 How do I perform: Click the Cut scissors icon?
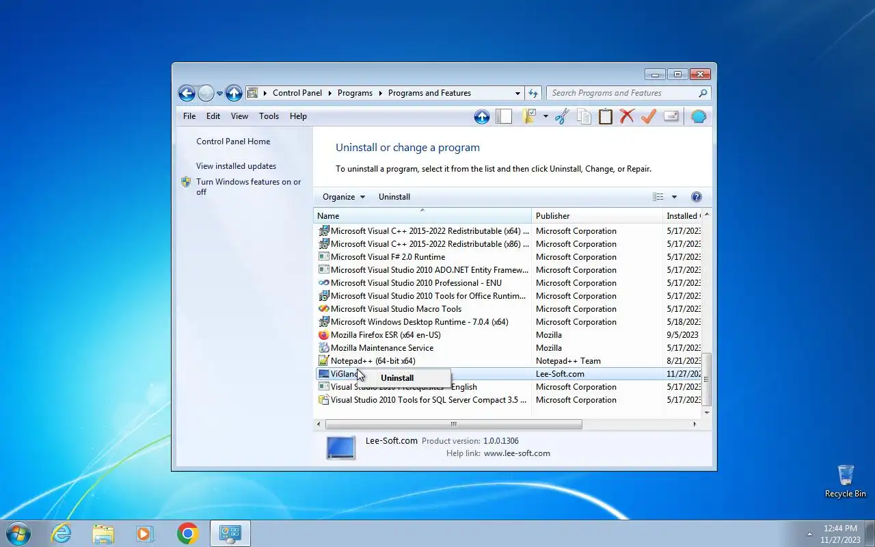[x=562, y=117]
